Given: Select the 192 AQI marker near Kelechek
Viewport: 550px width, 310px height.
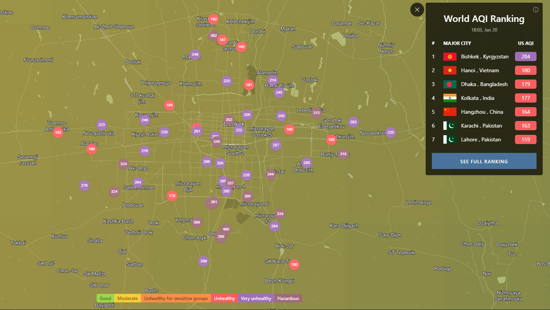Looking at the screenshot, I should [x=214, y=19].
